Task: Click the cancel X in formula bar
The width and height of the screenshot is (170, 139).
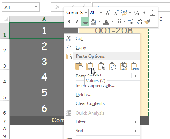Action: click(x=58, y=7)
